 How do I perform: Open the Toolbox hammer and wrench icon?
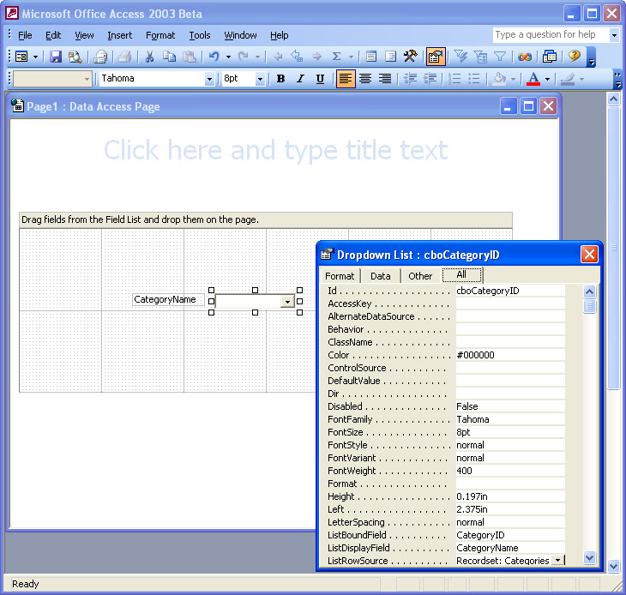410,57
